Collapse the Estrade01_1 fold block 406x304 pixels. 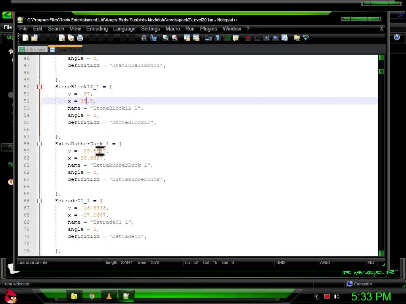(x=39, y=201)
